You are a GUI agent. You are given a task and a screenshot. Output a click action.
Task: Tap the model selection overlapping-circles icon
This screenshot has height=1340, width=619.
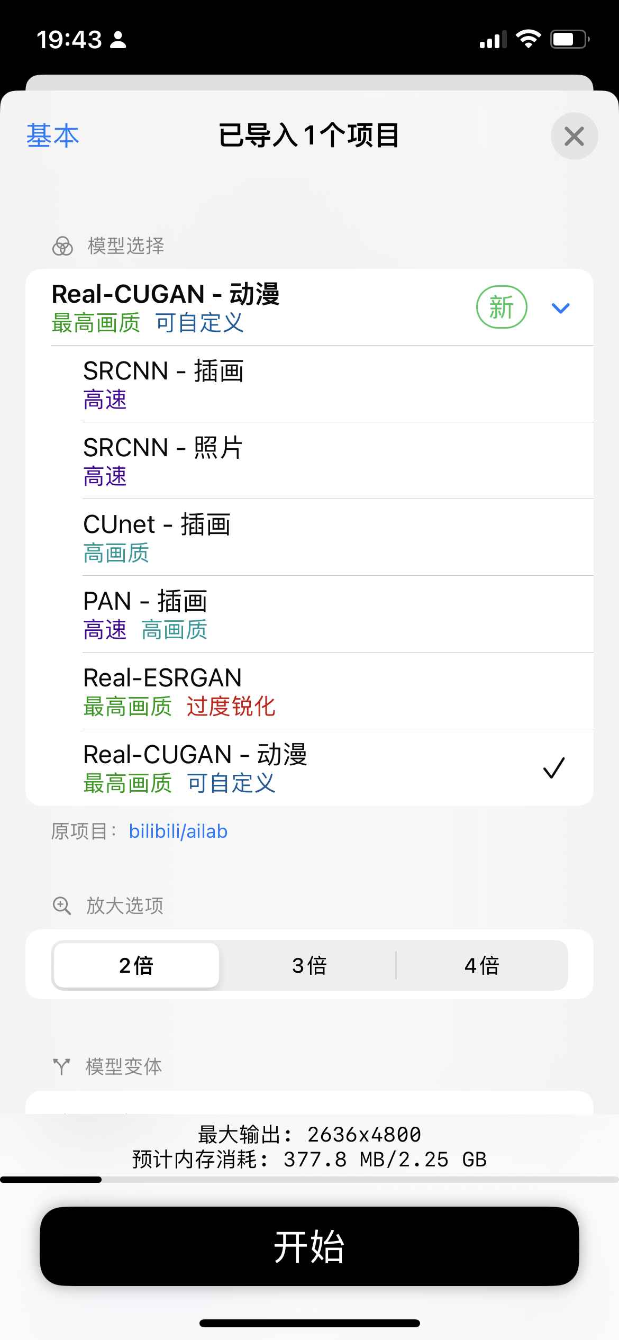pos(62,246)
